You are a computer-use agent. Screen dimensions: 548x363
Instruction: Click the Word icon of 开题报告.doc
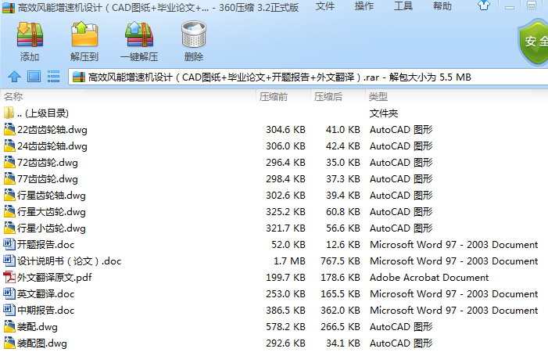[9, 244]
